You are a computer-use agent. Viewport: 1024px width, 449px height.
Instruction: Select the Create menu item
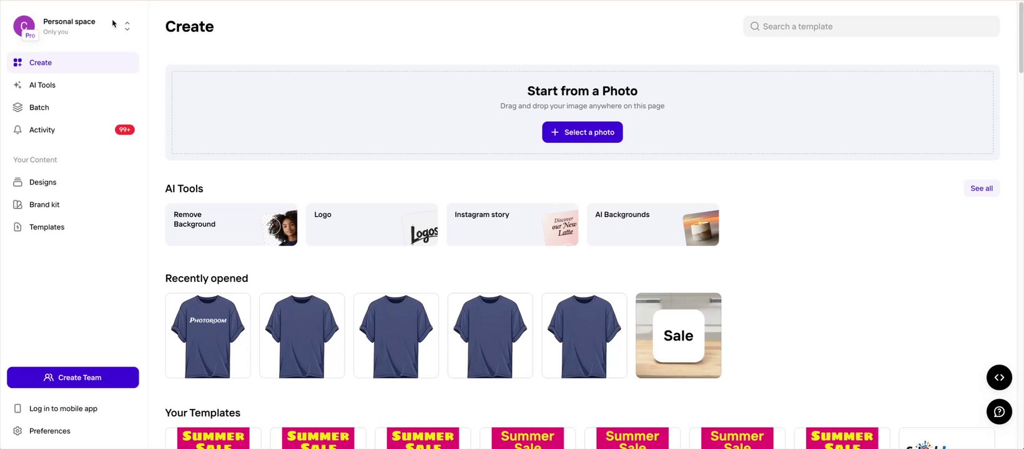(73, 62)
